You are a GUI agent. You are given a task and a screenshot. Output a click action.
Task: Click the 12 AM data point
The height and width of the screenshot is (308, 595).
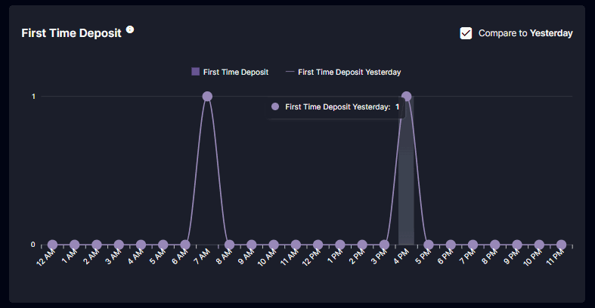[52, 245]
